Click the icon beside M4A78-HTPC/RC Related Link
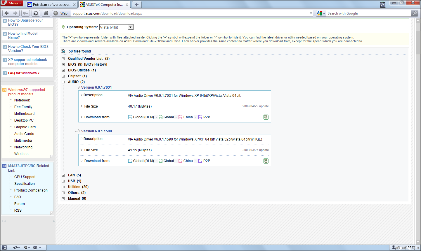Image resolution: width=421 pixels, height=251 pixels. coord(4,166)
